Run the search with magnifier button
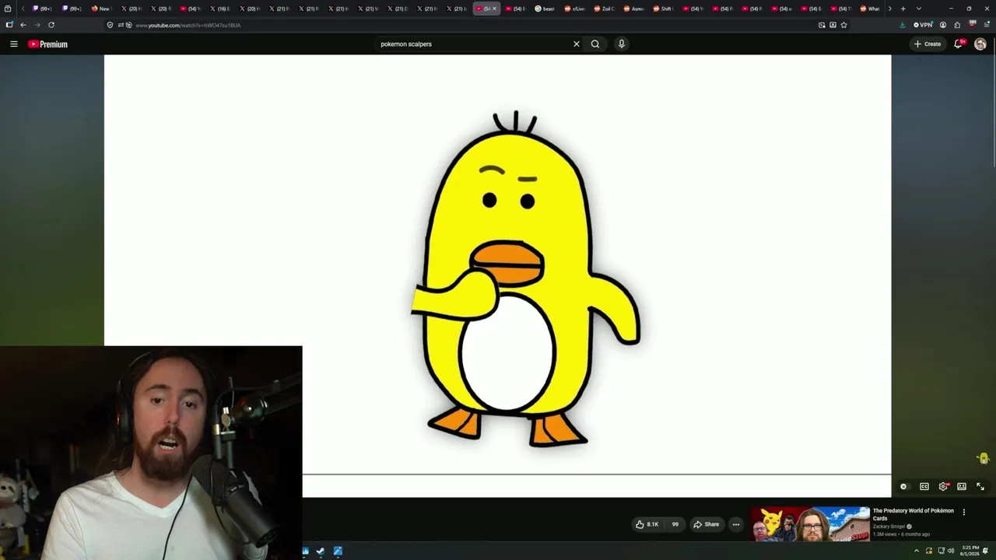996x560 pixels. click(595, 44)
